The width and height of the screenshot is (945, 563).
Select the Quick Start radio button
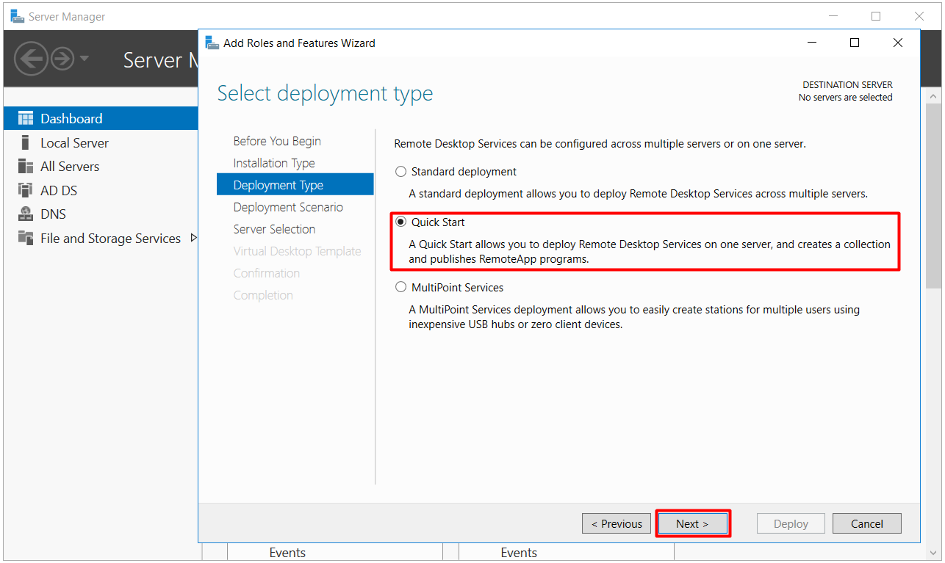point(400,222)
